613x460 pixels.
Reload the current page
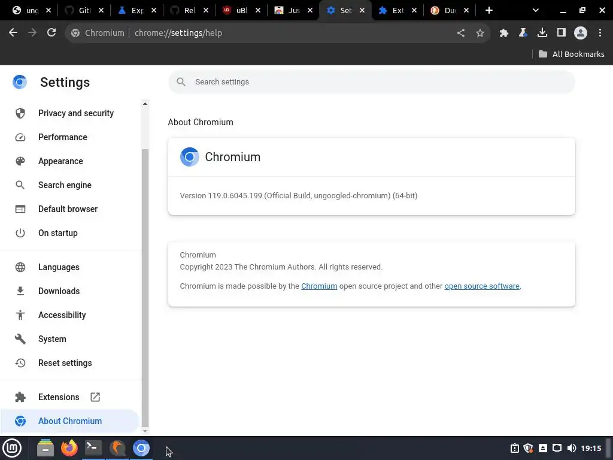[51, 33]
